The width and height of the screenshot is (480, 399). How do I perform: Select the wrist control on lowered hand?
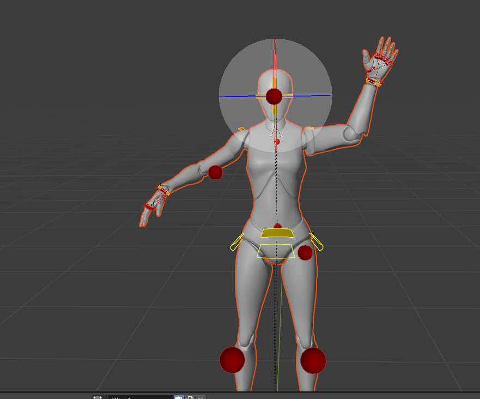pyautogui.click(x=163, y=190)
